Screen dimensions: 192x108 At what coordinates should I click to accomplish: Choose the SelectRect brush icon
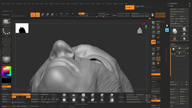click(x=121, y=96)
